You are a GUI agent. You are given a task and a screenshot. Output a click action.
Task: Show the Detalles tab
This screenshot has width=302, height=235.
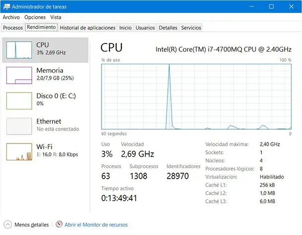point(168,28)
